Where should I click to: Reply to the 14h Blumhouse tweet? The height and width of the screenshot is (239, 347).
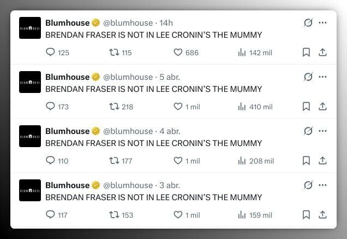click(51, 53)
